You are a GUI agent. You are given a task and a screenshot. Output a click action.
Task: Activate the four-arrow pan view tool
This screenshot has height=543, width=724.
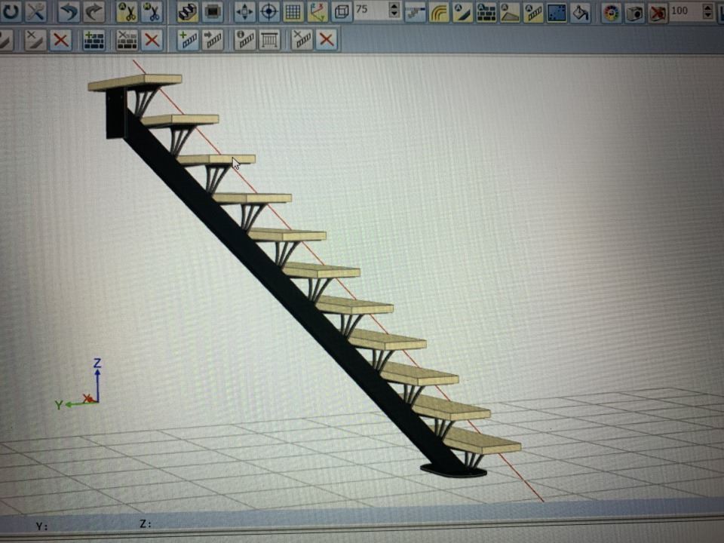click(x=244, y=12)
